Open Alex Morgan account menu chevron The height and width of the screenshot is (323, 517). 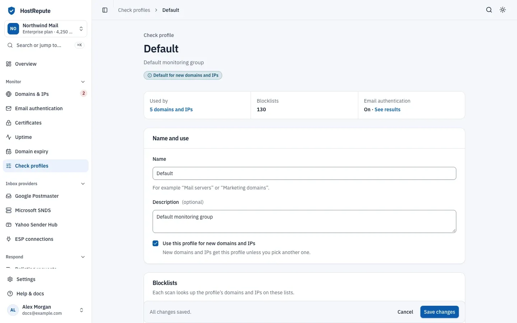81,310
